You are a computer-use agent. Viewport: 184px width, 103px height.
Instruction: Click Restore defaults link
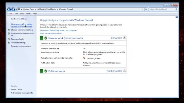coord(17,39)
